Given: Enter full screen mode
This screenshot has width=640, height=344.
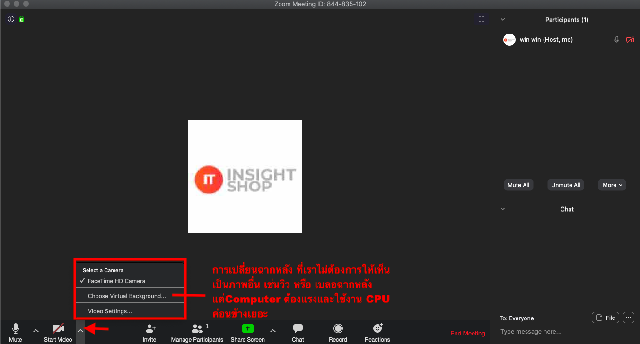Looking at the screenshot, I should [x=482, y=19].
